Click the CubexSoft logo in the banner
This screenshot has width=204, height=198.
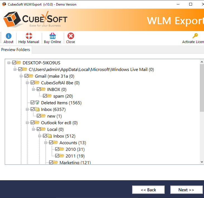pos(35,19)
